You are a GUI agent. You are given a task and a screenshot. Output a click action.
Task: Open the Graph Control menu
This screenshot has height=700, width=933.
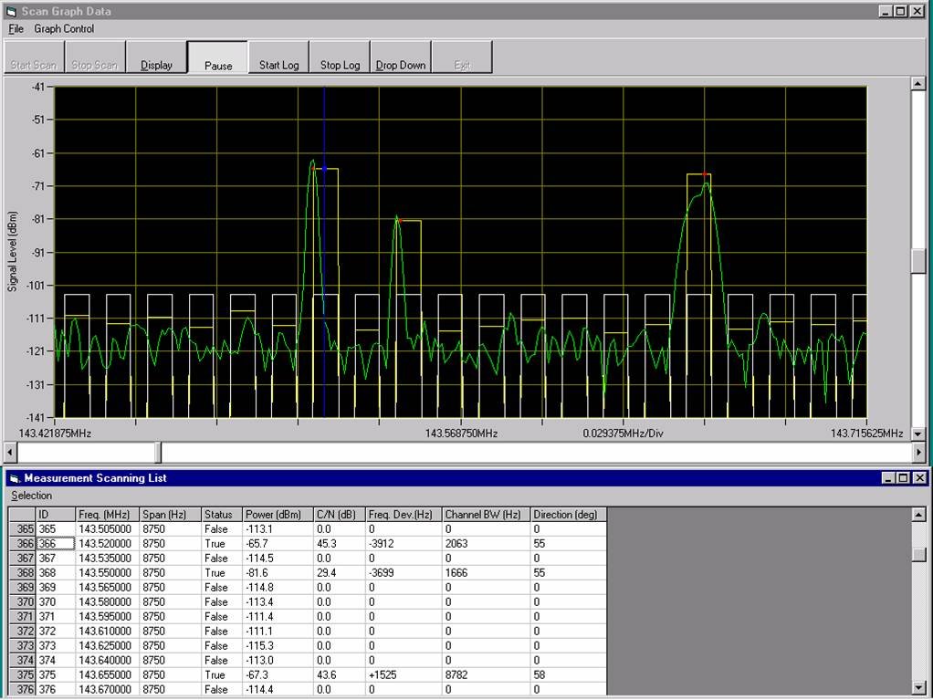click(x=64, y=28)
